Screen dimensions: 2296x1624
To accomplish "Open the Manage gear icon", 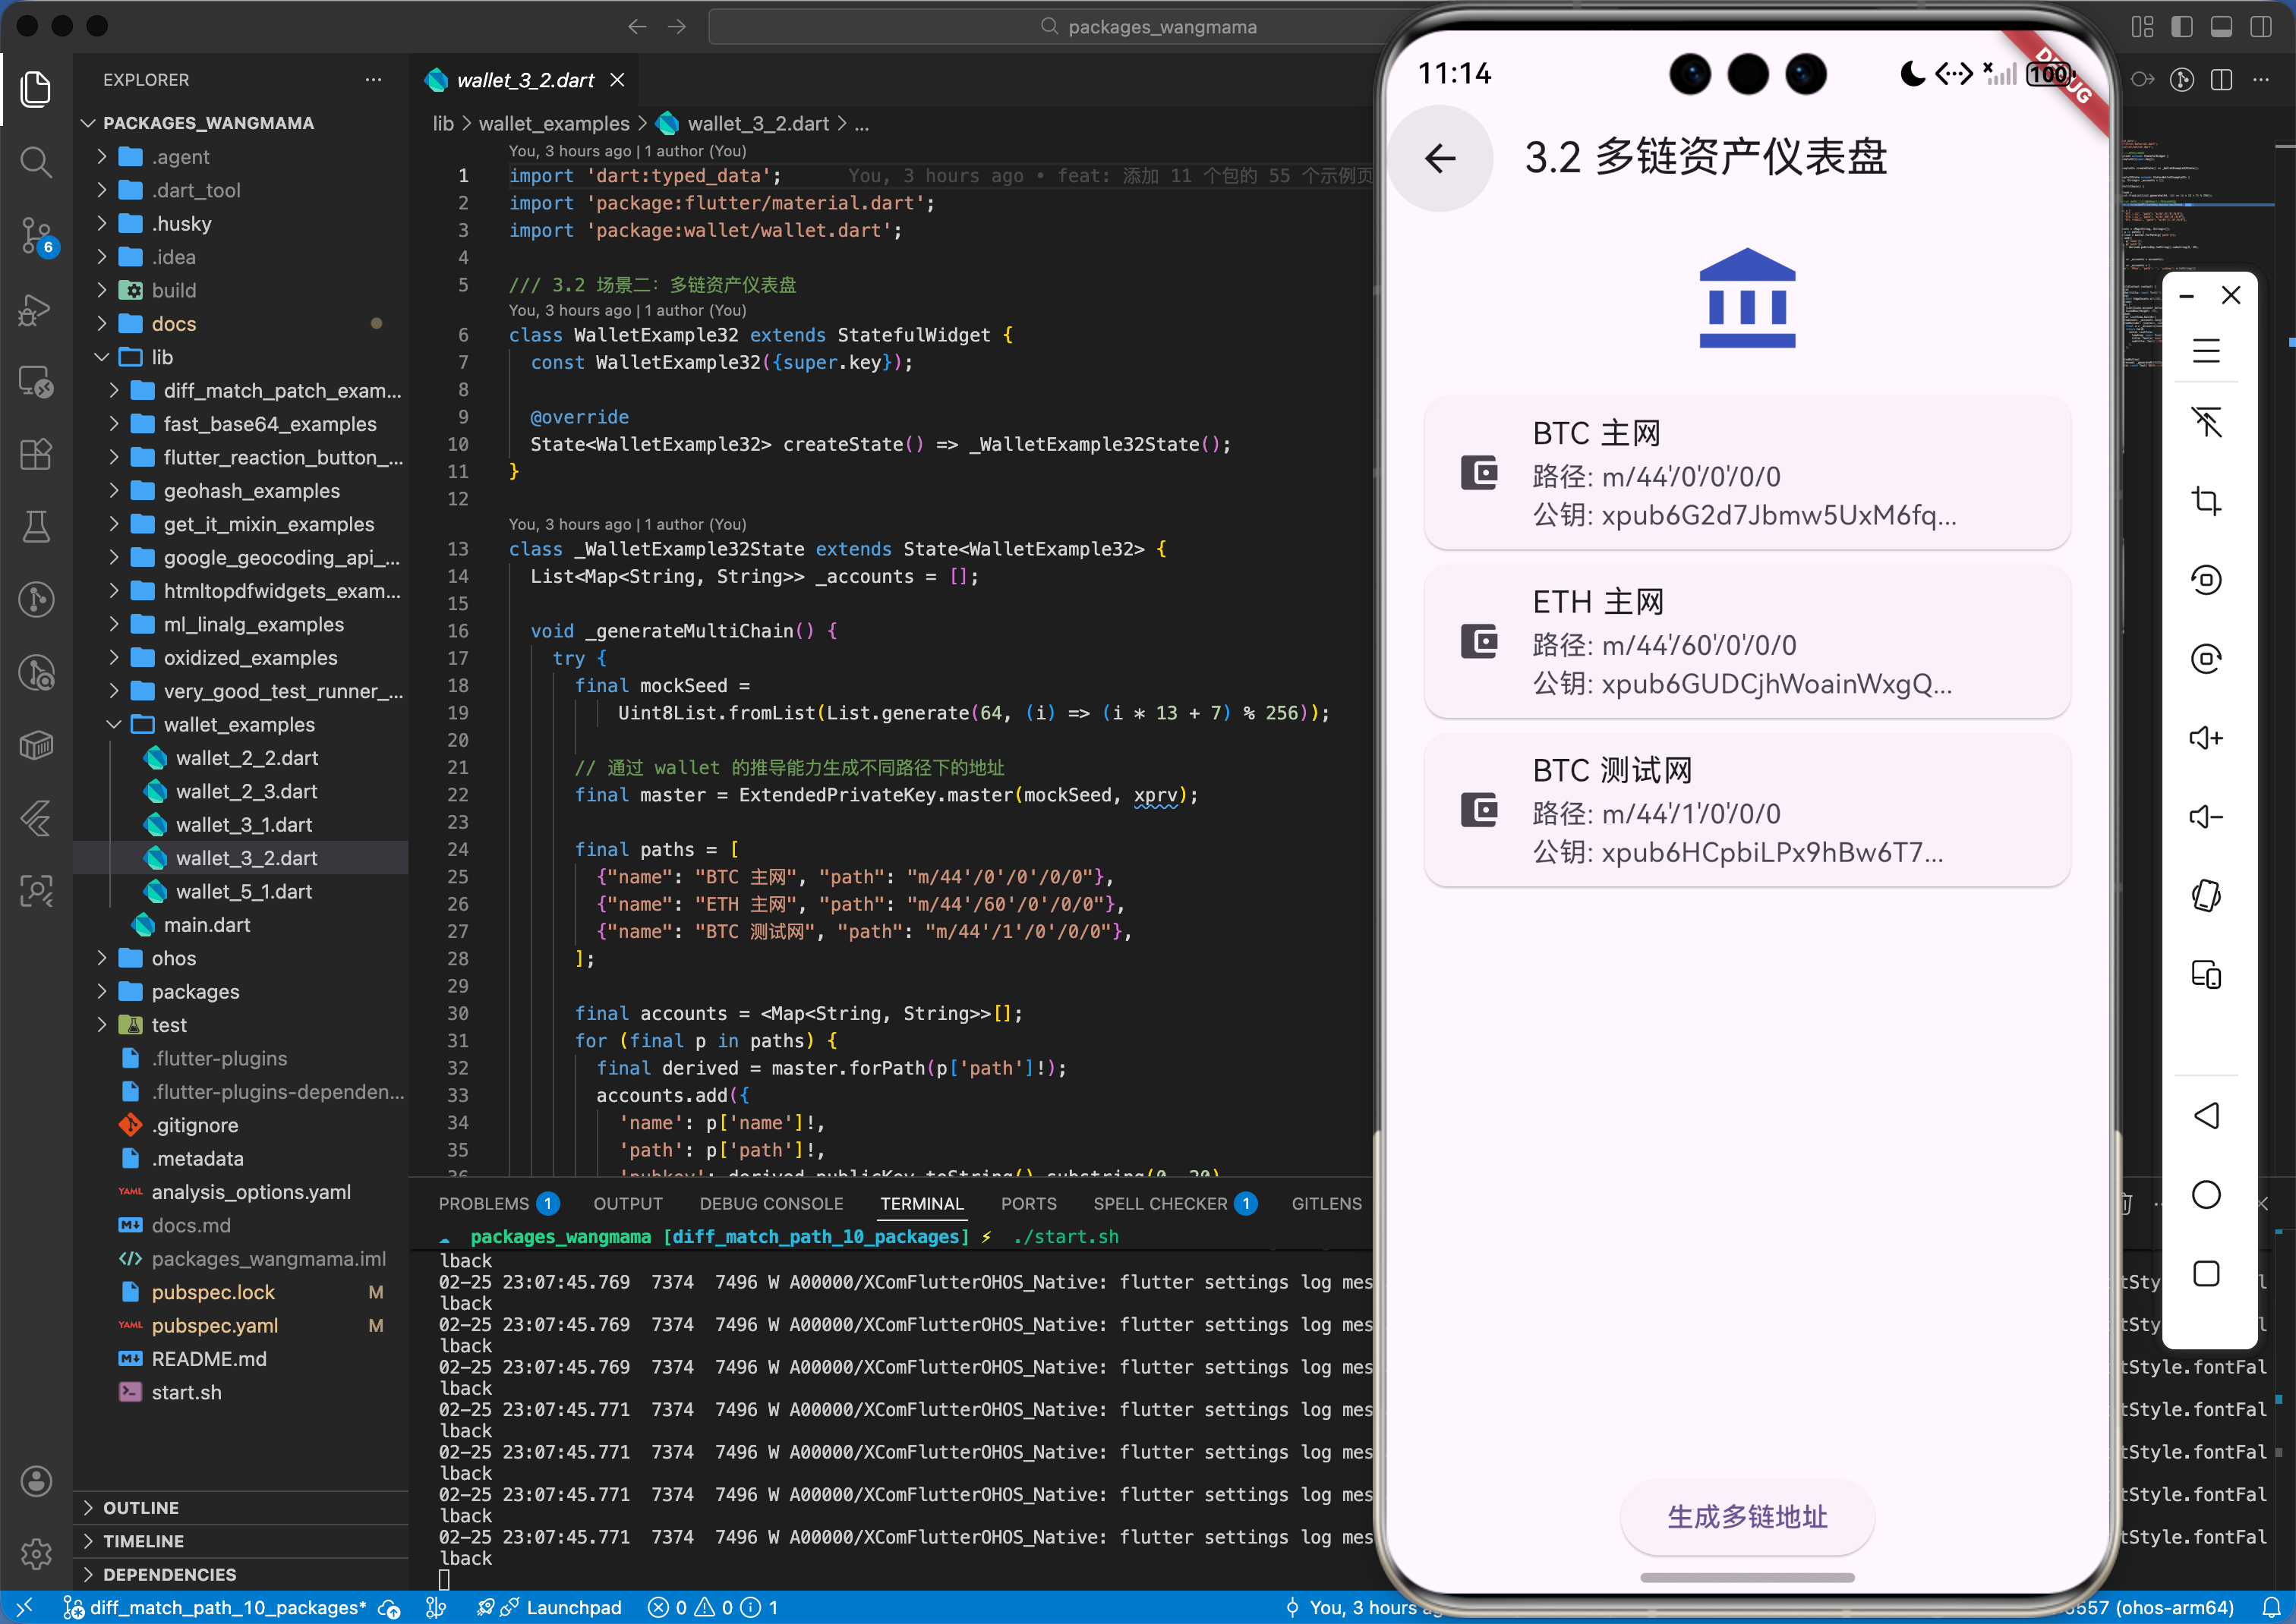I will pyautogui.click(x=36, y=1553).
